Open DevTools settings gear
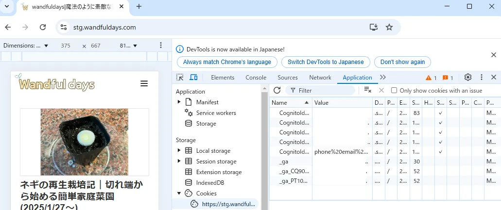This screenshot has height=210, width=501. point(468,77)
